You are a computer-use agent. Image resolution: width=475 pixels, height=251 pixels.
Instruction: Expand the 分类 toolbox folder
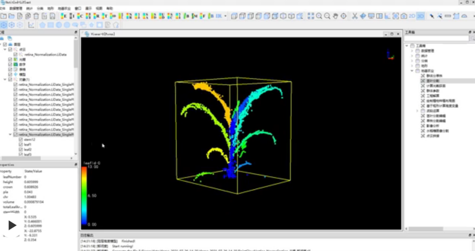point(412,61)
